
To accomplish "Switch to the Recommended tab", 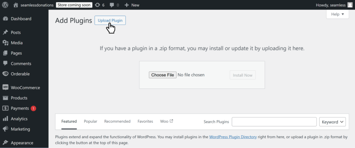I will [x=117, y=121].
